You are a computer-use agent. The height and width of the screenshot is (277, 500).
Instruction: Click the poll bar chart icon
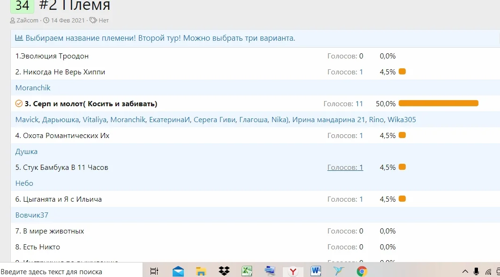coord(19,38)
